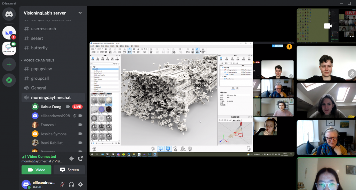Collapse the VOICE CHANNELS category
The image size is (356, 190).
(x=38, y=60)
